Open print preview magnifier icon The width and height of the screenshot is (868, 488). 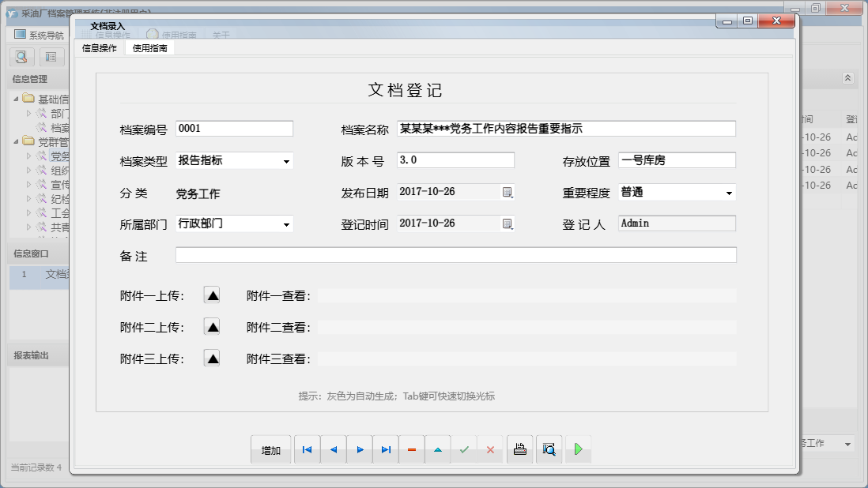coord(549,449)
